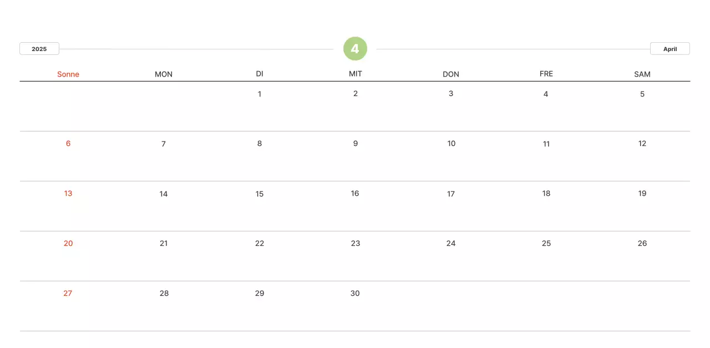Viewport: 710px width, 348px height.
Task: Choose day 23 in the calendar
Action: coord(356,243)
